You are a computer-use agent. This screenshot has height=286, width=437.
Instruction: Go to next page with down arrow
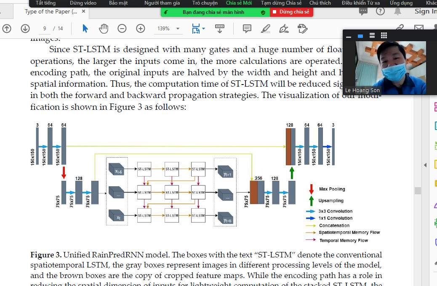coord(25,29)
